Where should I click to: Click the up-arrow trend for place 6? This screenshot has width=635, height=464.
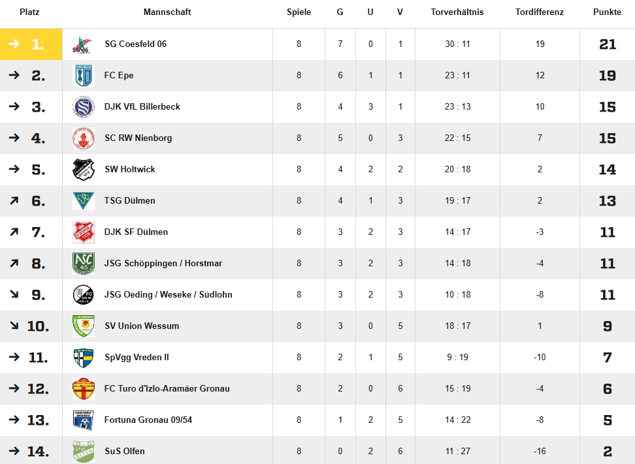[x=14, y=200]
